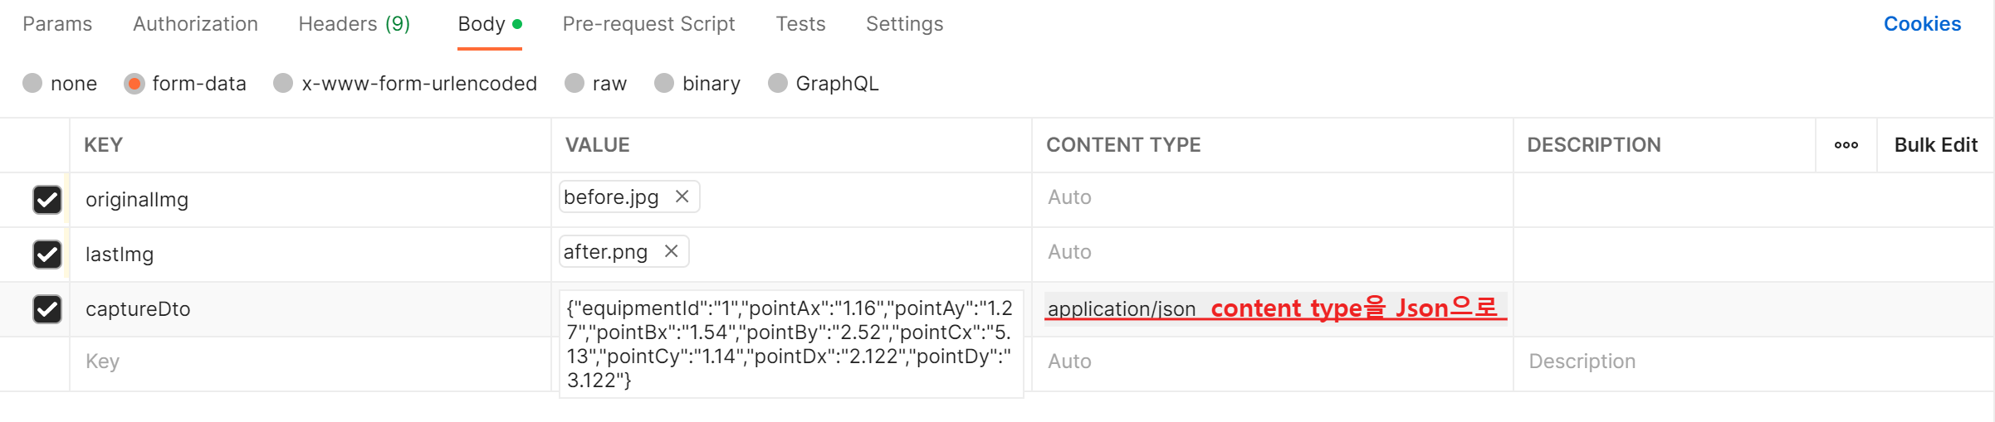Select the x-www-form-urlencoded body option
1995x422 pixels.
284,84
